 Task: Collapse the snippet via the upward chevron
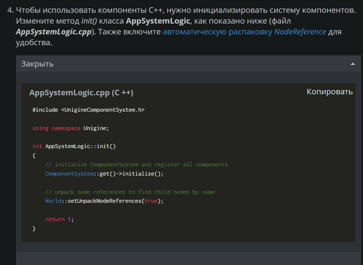click(352, 64)
